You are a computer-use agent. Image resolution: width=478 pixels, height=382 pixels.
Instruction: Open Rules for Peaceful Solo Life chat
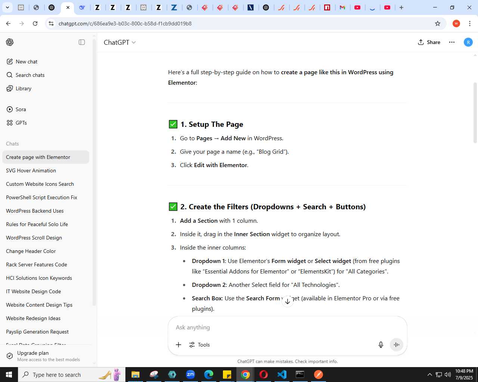tap(46, 224)
